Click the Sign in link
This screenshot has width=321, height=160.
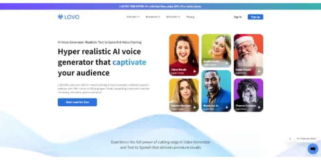pyautogui.click(x=238, y=17)
